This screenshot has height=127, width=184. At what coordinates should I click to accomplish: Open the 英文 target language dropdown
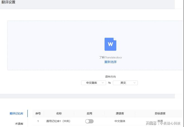pyautogui.click(x=125, y=83)
